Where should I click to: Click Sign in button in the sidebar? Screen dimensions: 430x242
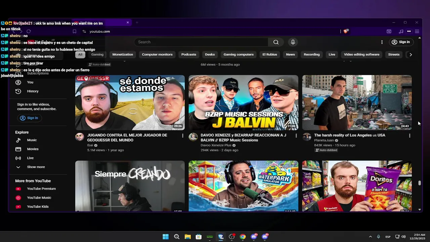pos(29,118)
